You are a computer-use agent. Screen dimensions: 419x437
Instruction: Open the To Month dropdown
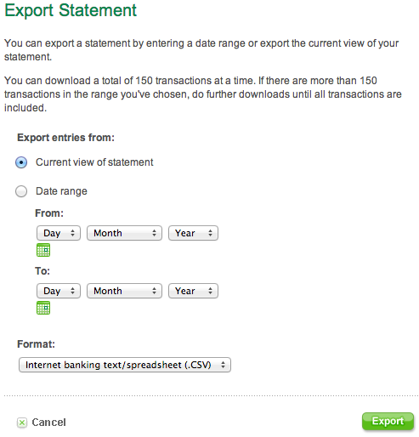[x=124, y=291]
